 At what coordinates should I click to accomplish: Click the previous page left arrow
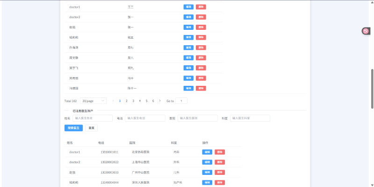(113, 101)
